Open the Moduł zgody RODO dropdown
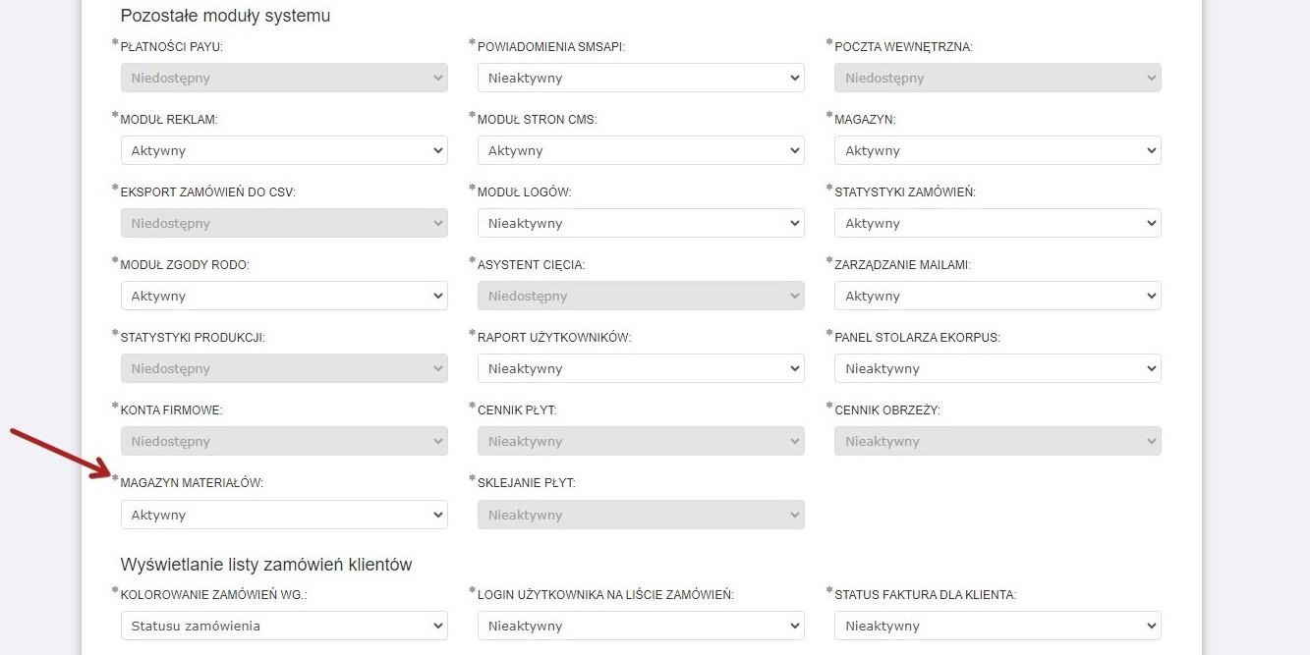The height and width of the screenshot is (655, 1310). coord(283,296)
